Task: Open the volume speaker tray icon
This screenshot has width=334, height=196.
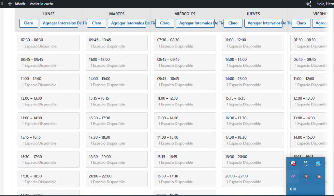Action: pyautogui.click(x=293, y=189)
